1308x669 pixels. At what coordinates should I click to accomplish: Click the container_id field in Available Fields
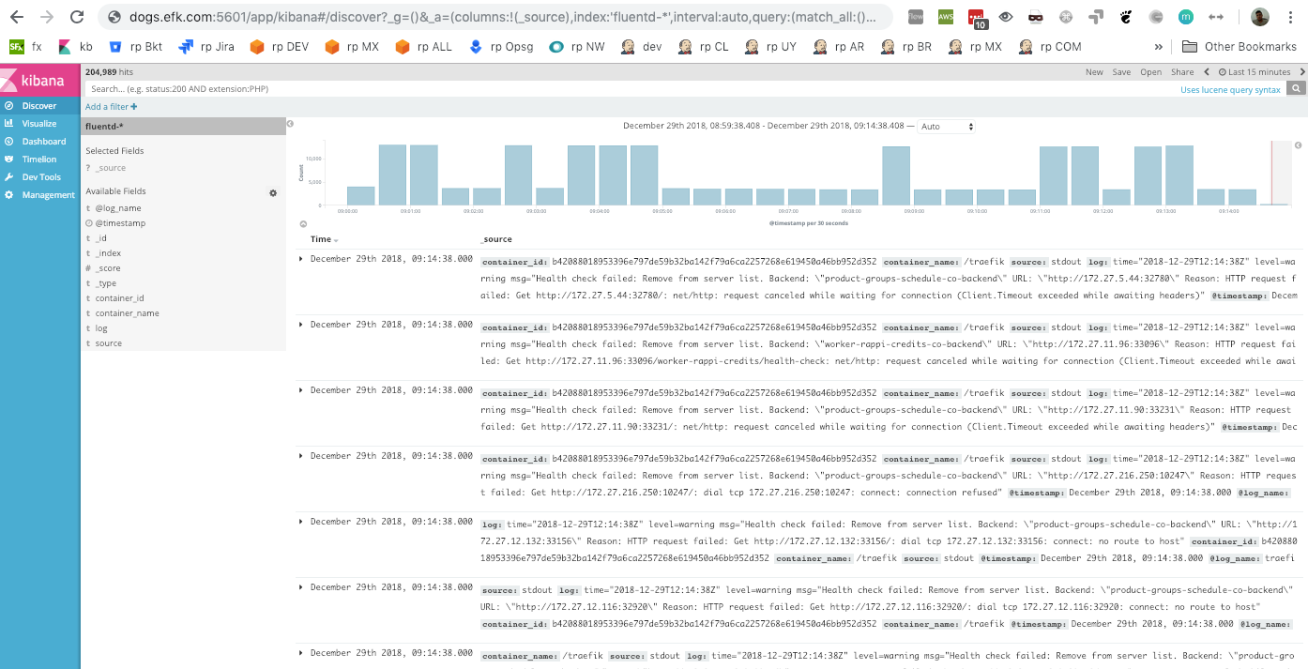[x=119, y=298]
